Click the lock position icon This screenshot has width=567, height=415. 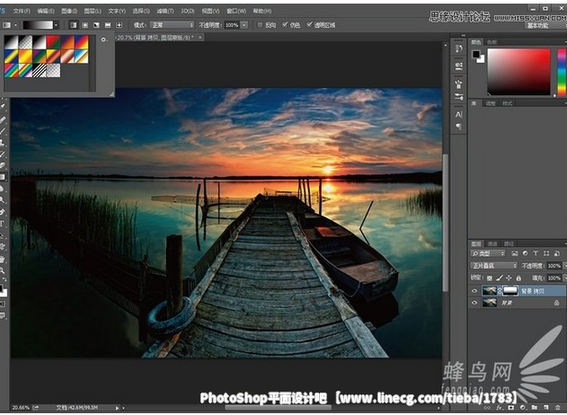(x=509, y=278)
